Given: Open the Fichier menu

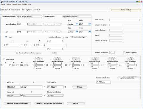Looking at the screenshot, I should click(x=3, y=4).
